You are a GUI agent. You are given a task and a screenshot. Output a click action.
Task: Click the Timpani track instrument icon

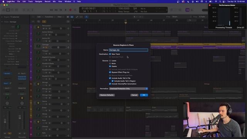point(38,53)
